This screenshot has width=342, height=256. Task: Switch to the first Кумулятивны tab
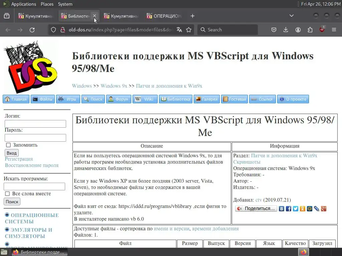click(x=36, y=16)
